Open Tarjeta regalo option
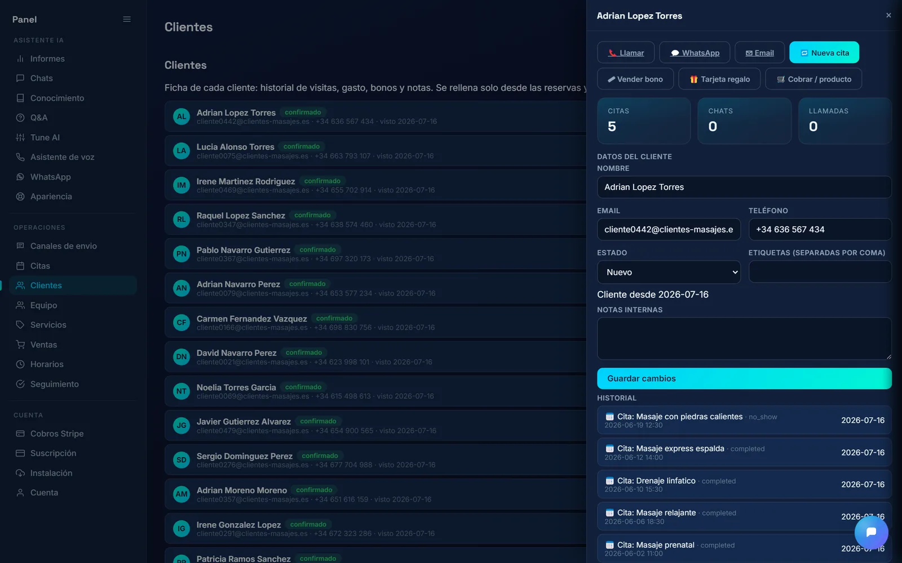Viewport: 902px width, 563px height. tap(719, 79)
